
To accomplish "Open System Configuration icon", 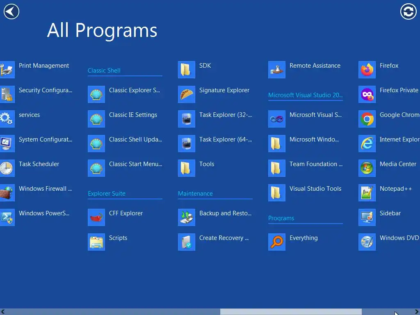I will point(7,144).
